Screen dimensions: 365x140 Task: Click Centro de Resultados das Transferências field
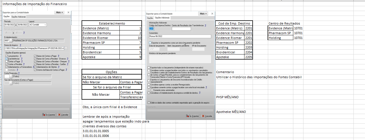click(182, 29)
